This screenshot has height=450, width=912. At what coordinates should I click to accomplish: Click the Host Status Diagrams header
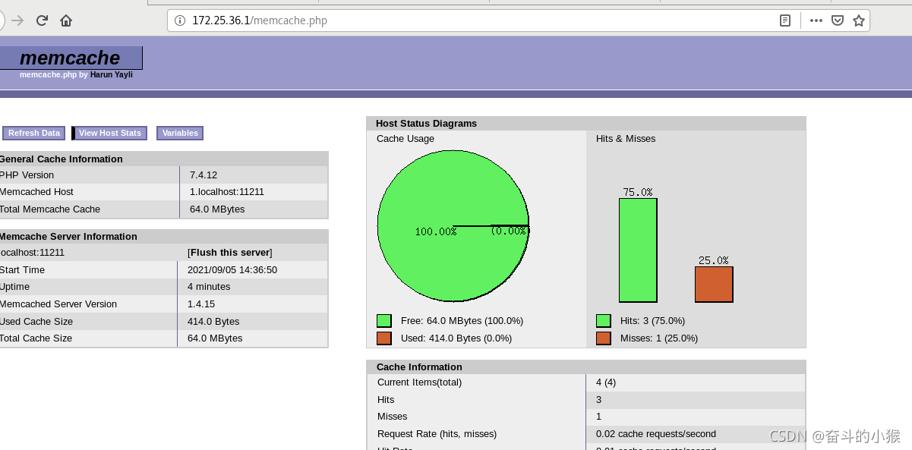[x=585, y=124]
